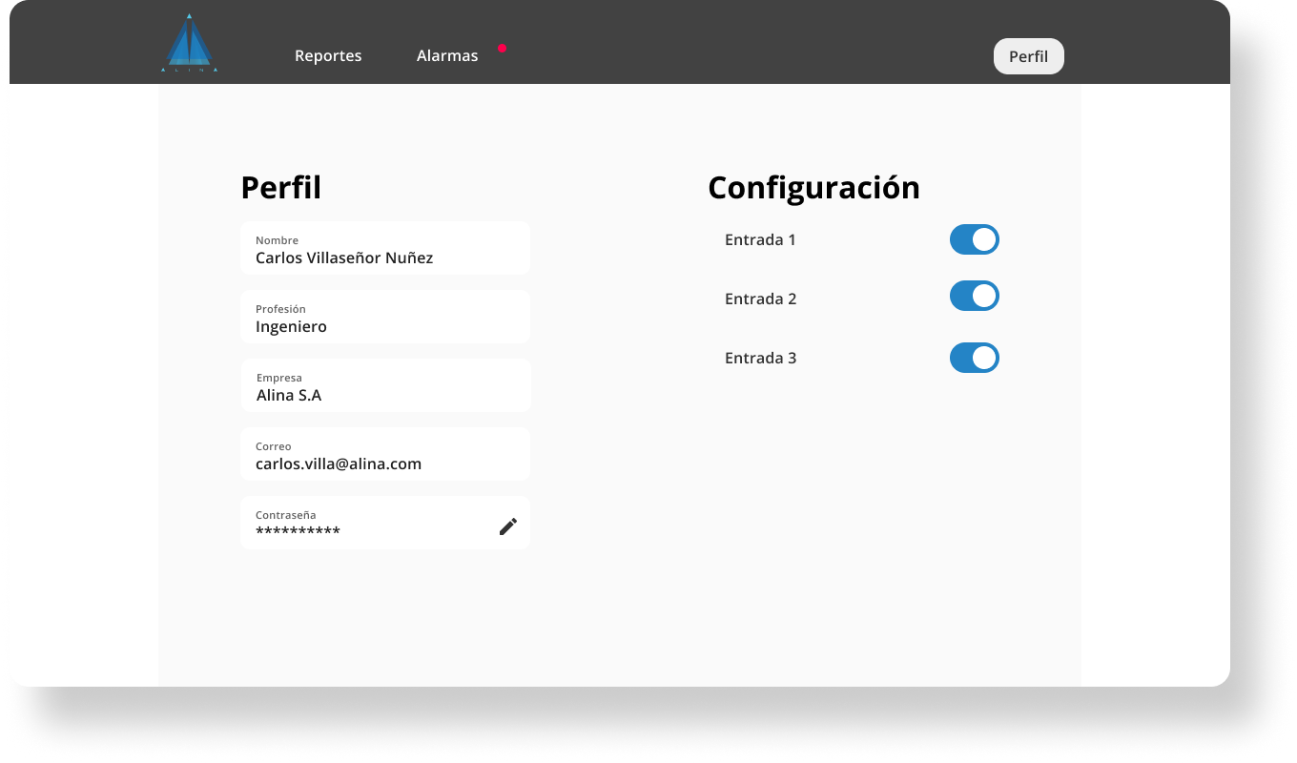Click the red notification dot beside Alarmas
The image size is (1297, 763).
tap(502, 48)
